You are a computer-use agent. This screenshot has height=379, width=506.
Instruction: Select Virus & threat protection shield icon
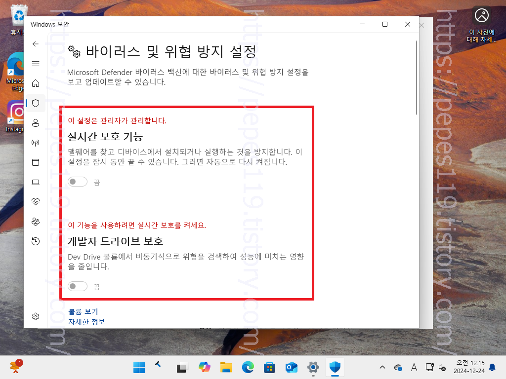(x=36, y=103)
